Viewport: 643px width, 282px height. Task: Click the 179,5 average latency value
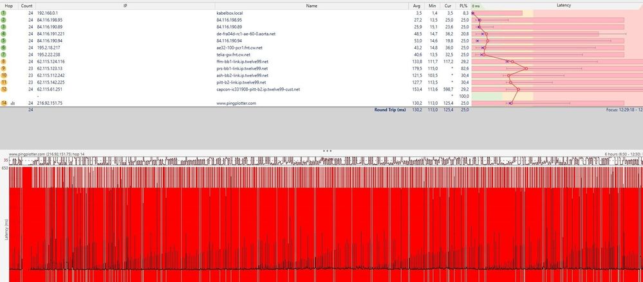[418, 68]
